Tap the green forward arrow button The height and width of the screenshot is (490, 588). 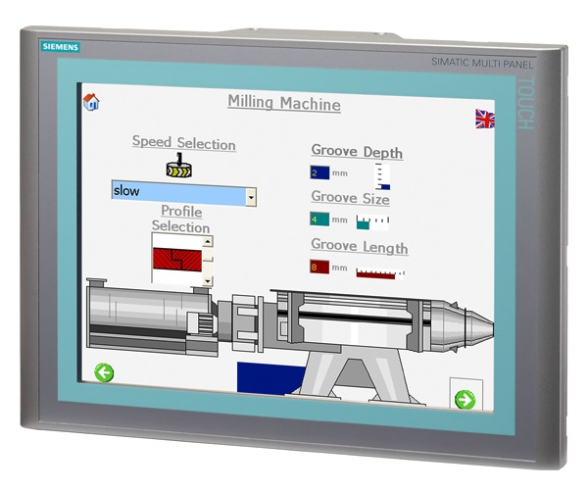click(465, 399)
